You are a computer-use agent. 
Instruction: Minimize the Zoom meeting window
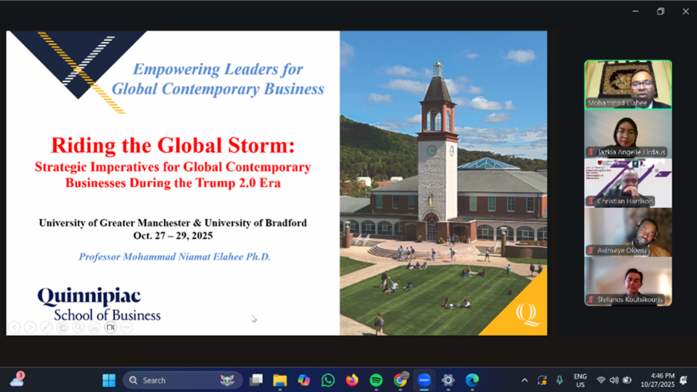636,11
